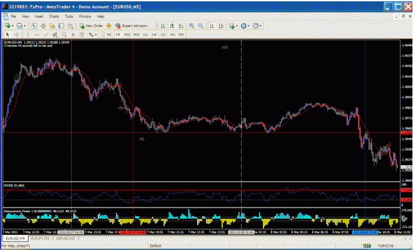
Task: Select the Text tool A icon
Action: coord(73,34)
